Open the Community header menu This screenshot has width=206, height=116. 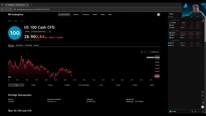tap(86, 15)
